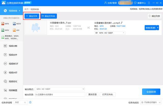Go to 首页 in the breadcrumb
This screenshot has width=163, height=106.
(26, 9)
